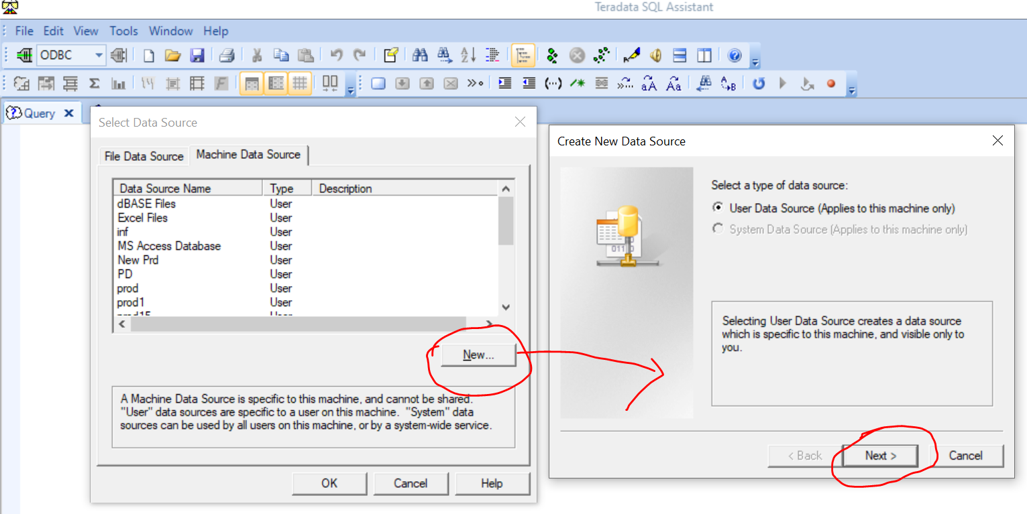
Task: Click the Sigma totals icon
Action: (95, 84)
